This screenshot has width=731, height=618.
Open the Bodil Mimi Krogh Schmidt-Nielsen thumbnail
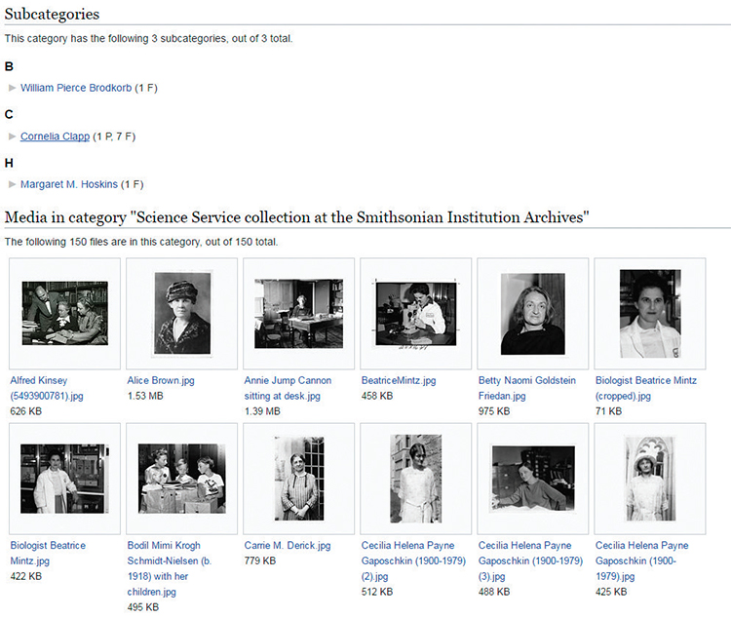click(182, 479)
